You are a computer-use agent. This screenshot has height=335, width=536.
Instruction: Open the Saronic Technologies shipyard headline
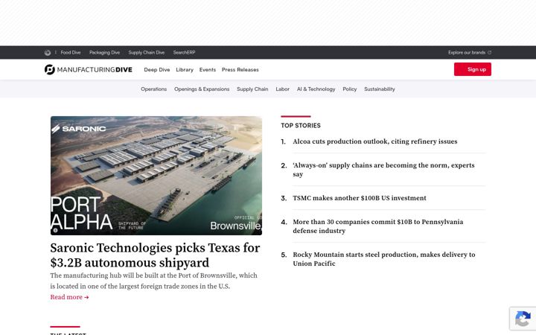(x=155, y=255)
